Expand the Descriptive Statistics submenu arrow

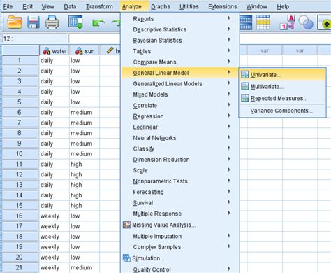(x=229, y=29)
